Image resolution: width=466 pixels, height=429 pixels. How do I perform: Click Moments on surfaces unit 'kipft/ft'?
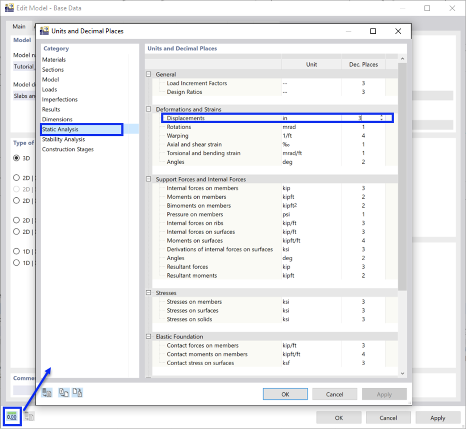291,240
